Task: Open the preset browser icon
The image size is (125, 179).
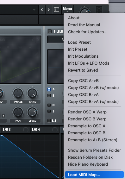Action: [57, 10]
